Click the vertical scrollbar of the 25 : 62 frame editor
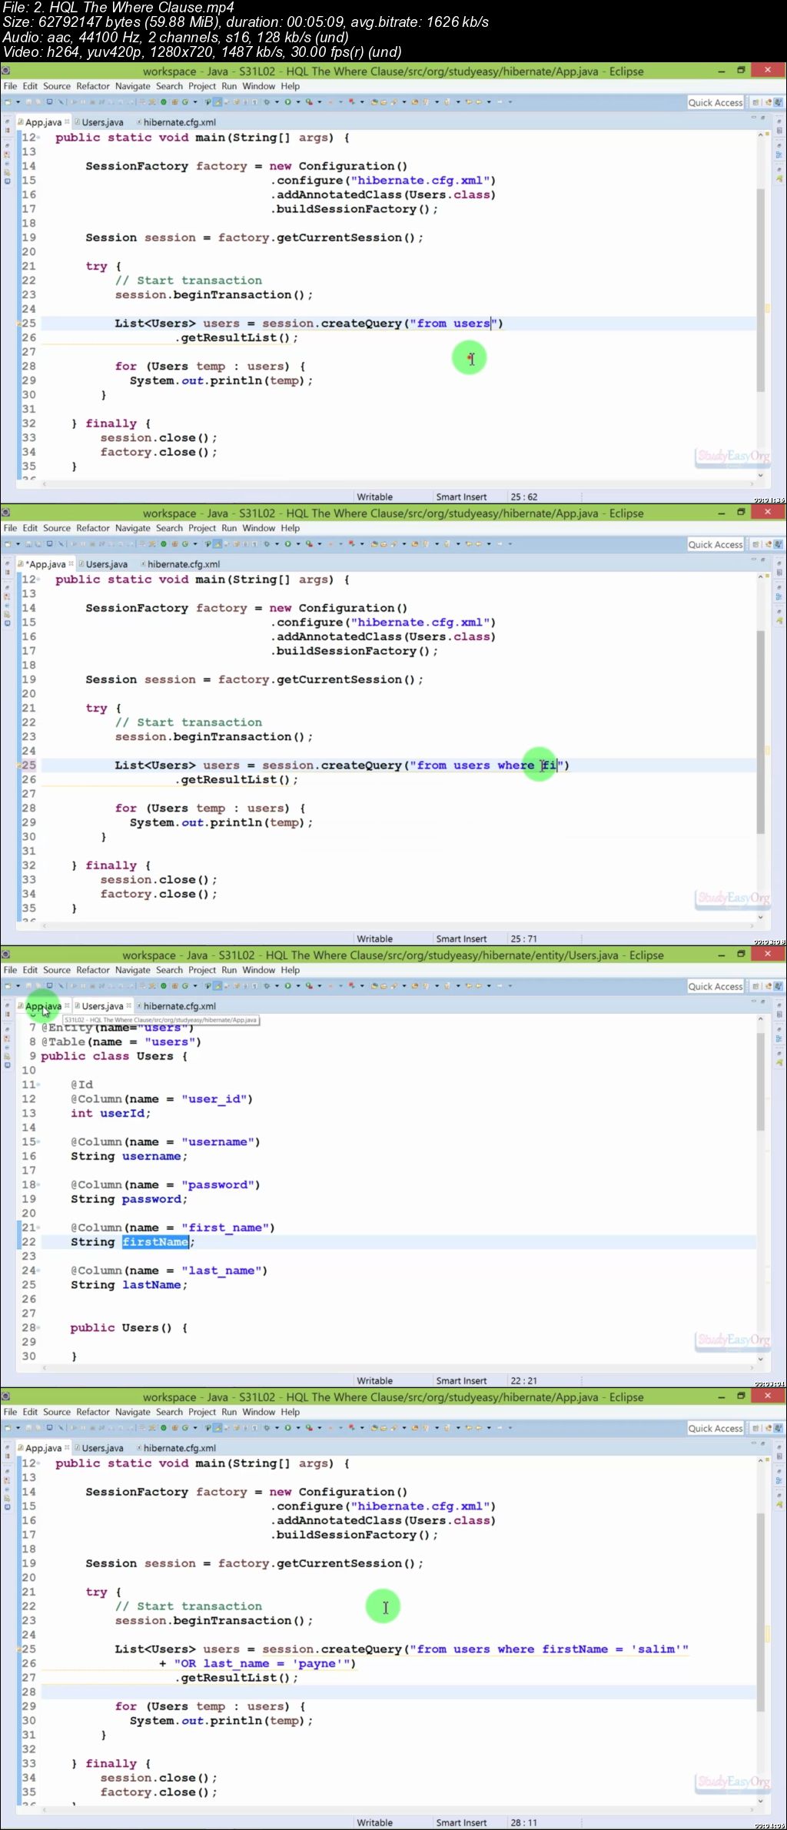 pos(761,291)
